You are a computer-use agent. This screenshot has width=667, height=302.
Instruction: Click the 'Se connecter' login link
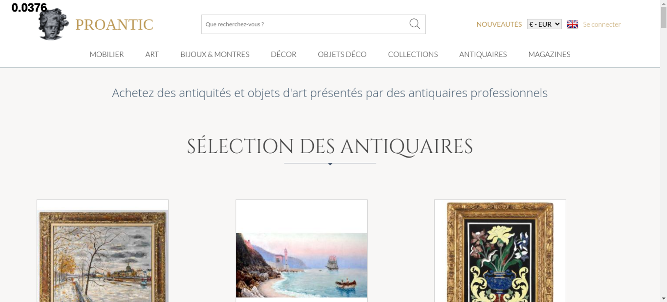pos(602,24)
